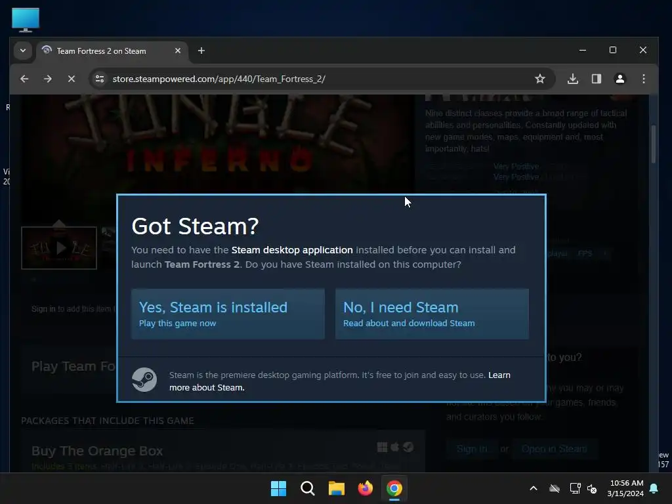Click the Chrome back arrow
Image resolution: width=672 pixels, height=504 pixels.
click(24, 79)
